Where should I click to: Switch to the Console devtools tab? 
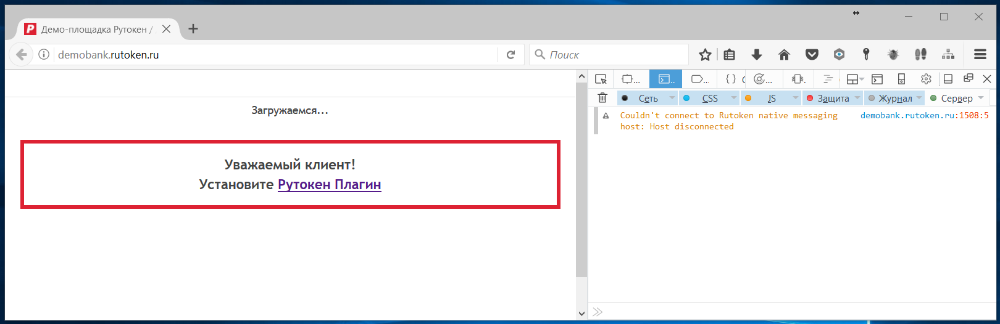click(x=665, y=79)
